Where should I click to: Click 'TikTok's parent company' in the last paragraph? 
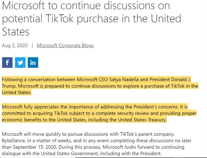157,135
